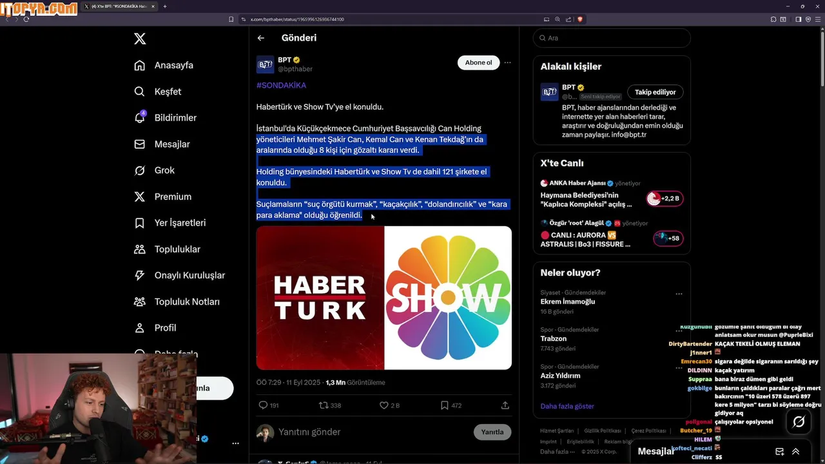Open Bildirimler notifications
The height and width of the screenshot is (464, 825).
pos(165,118)
